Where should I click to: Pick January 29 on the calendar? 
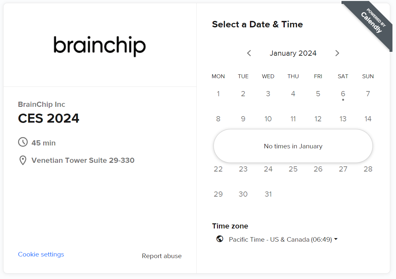[218, 194]
